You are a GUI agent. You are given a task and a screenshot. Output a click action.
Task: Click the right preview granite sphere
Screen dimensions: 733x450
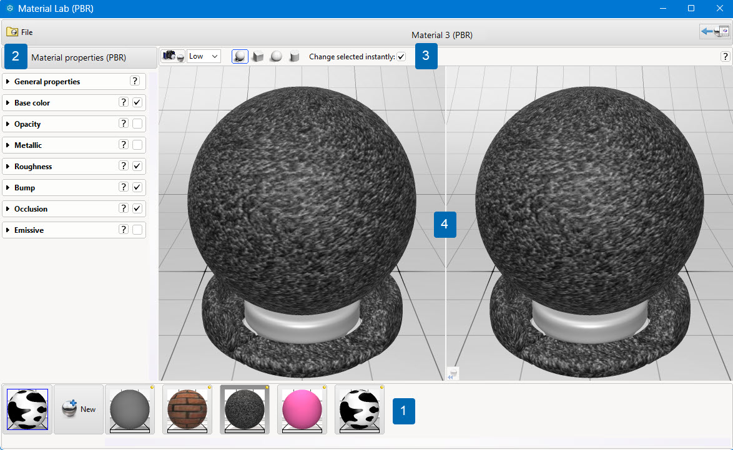589,200
